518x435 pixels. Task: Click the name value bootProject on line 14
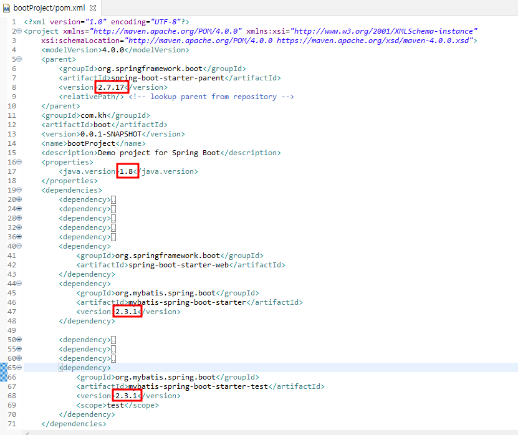click(91, 143)
